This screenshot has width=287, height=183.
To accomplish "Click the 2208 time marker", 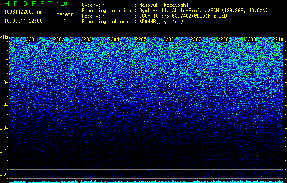I will 223,39.
